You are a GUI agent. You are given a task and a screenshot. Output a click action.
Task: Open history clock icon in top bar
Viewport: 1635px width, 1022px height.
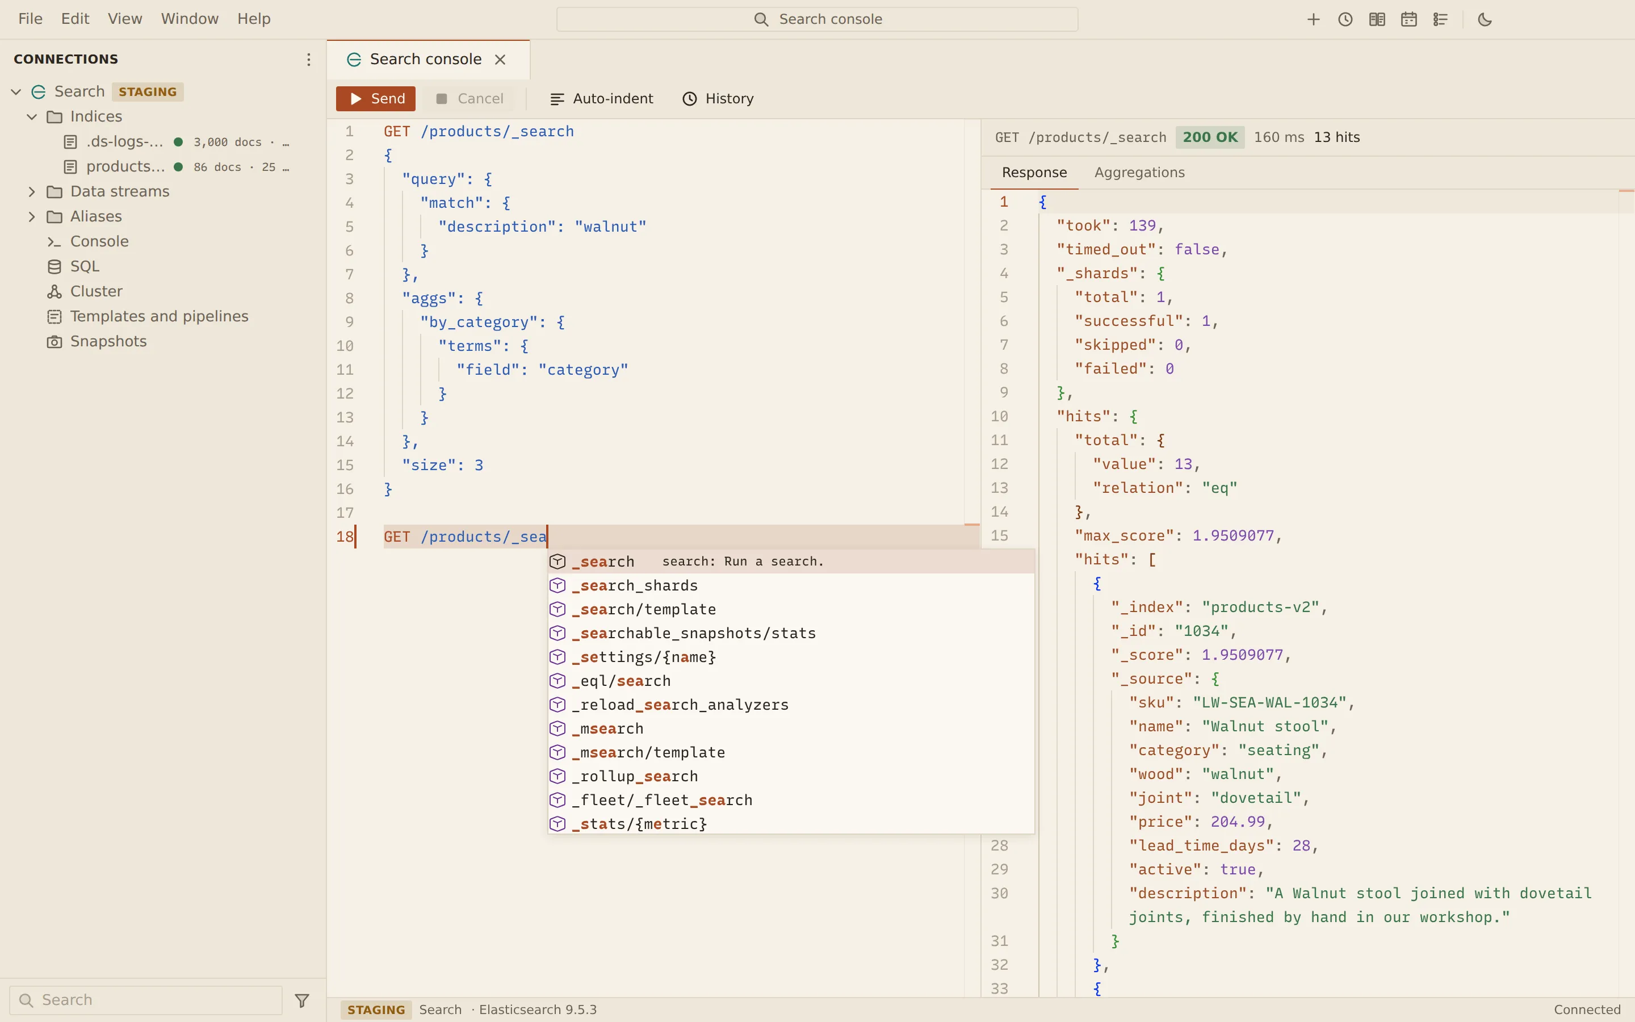(x=1345, y=20)
